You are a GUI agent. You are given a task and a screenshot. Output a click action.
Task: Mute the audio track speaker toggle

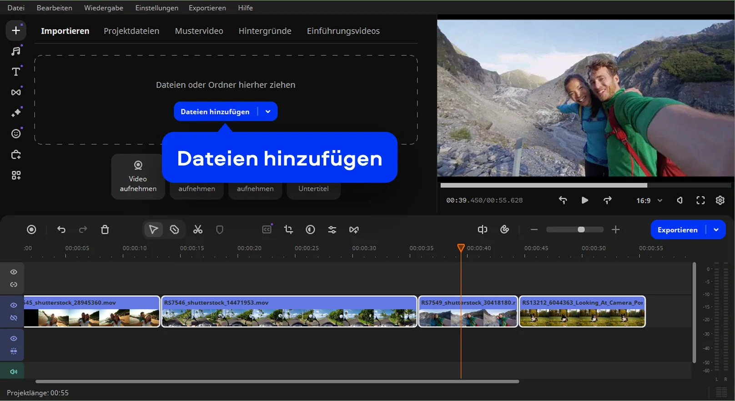coord(14,371)
